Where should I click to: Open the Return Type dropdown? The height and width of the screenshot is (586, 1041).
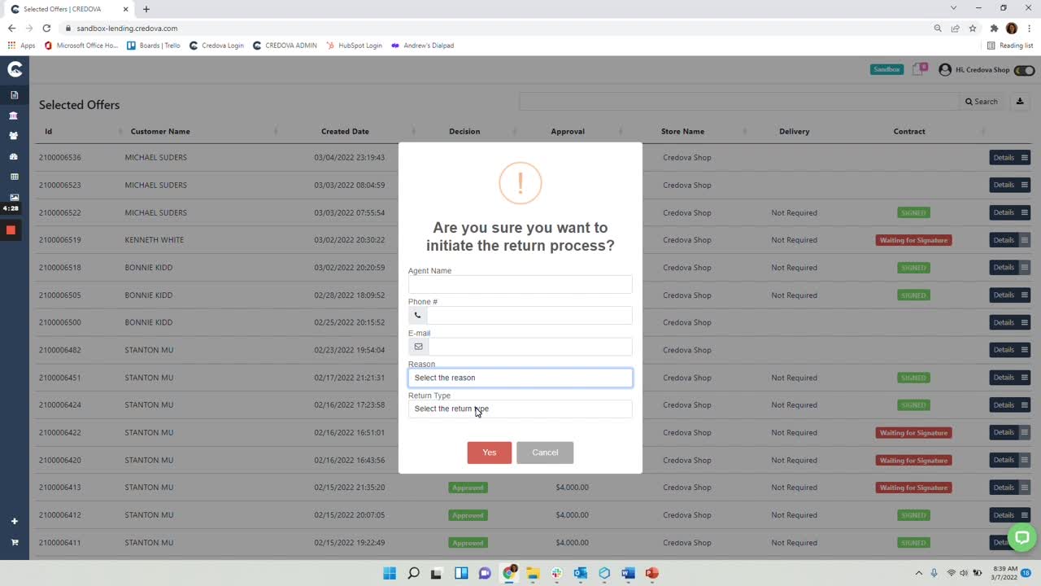point(520,409)
